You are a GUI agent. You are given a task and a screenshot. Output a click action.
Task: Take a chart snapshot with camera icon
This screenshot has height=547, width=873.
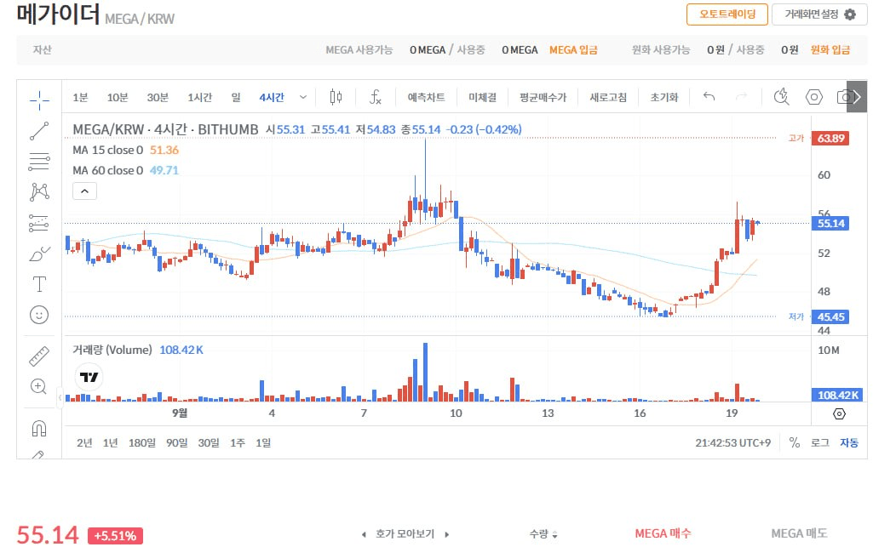[x=841, y=97]
